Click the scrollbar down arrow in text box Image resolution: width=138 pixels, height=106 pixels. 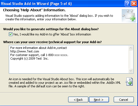point(131,71)
